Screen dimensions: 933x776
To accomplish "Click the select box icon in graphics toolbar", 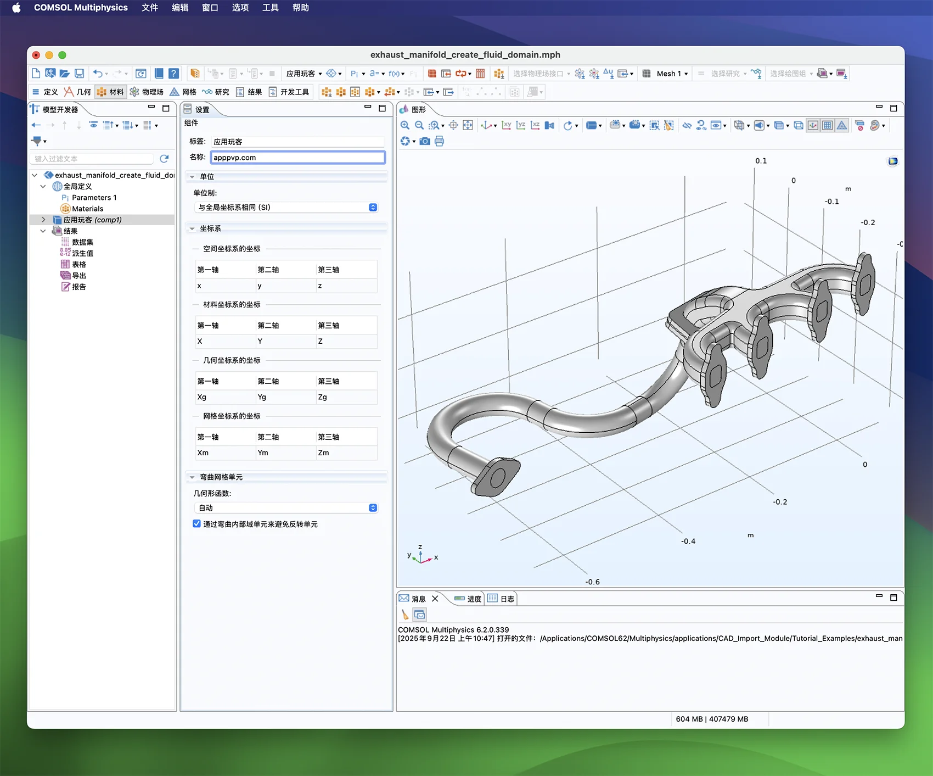I will (654, 126).
